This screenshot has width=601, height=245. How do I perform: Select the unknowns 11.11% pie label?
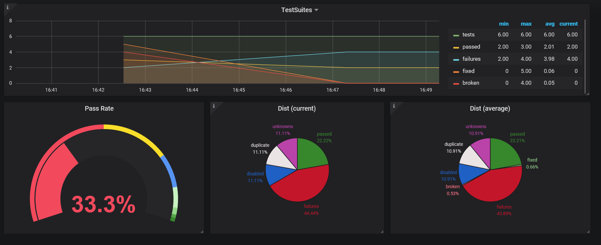click(x=283, y=130)
